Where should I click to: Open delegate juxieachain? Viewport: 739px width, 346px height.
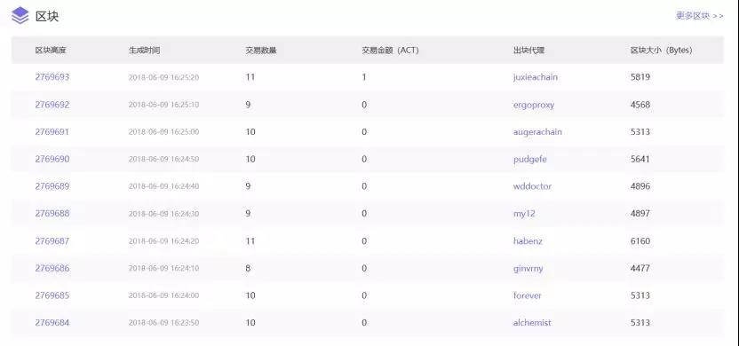pyautogui.click(x=535, y=77)
